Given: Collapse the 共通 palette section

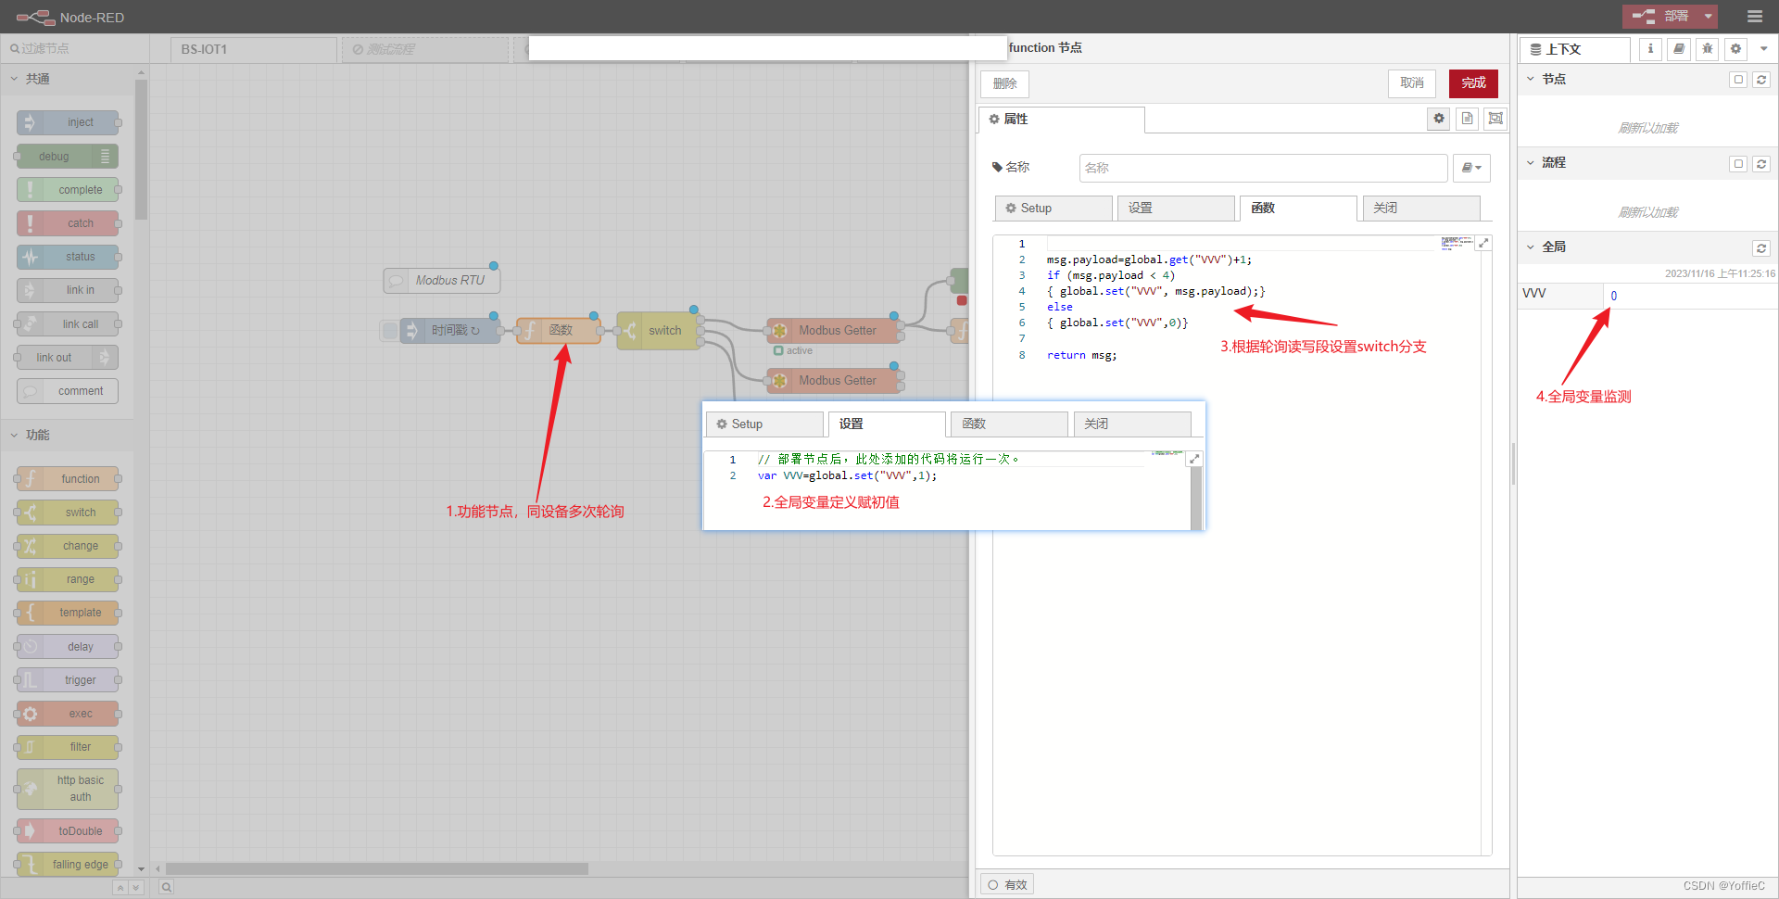Looking at the screenshot, I should (x=13, y=79).
